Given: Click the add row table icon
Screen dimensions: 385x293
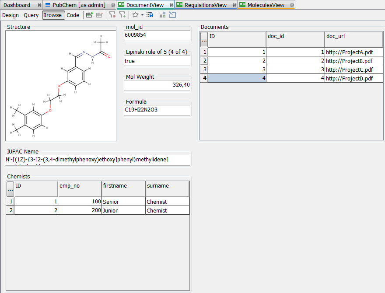Looking at the screenshot, I should (x=90, y=15).
